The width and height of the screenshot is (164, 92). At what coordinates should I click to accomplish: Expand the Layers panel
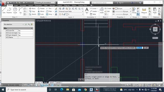[71, 17]
